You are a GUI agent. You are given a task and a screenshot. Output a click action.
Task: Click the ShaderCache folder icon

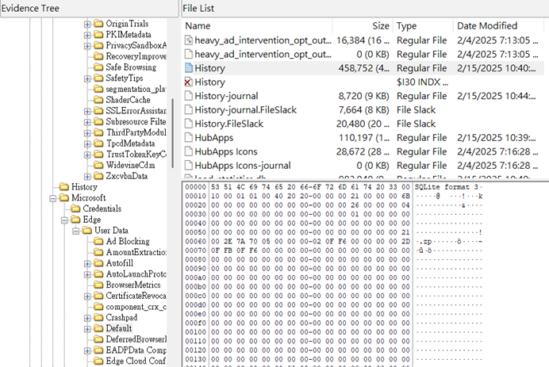(x=98, y=100)
